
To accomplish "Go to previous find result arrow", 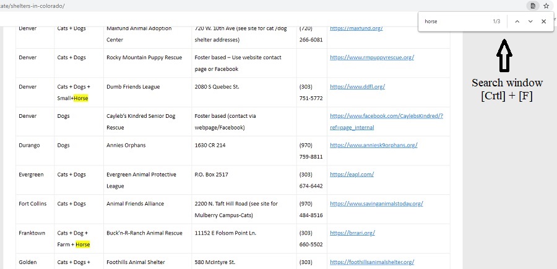I will pos(517,22).
